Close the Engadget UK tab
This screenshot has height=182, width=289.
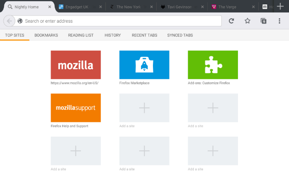tap(100, 7)
